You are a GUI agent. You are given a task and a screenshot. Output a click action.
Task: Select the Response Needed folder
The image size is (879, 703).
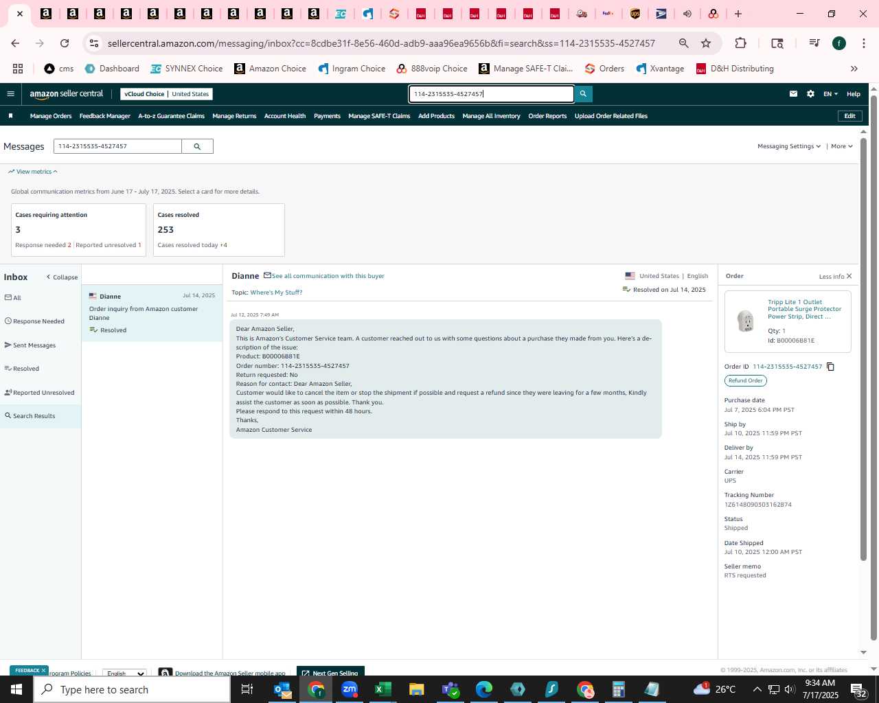click(41, 321)
